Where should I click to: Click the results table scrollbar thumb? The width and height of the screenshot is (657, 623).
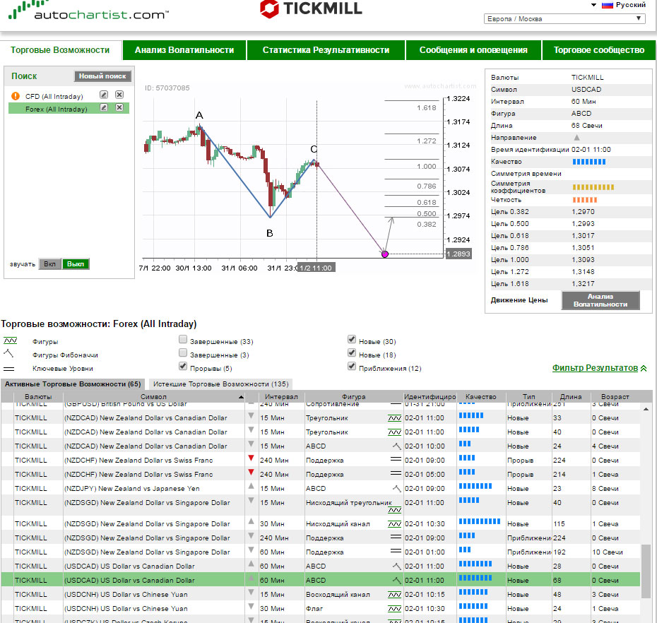pyautogui.click(x=646, y=571)
